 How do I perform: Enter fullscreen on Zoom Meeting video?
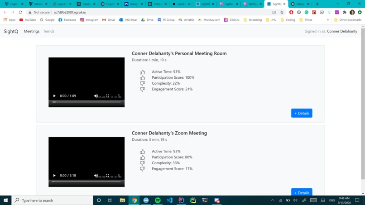click(x=107, y=176)
